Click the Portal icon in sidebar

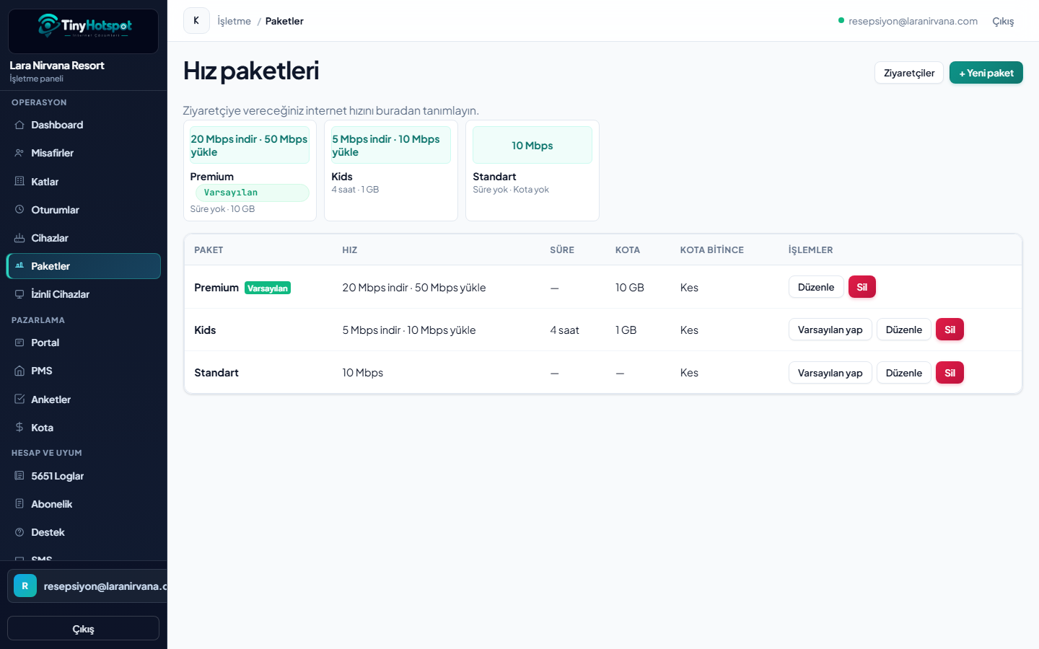point(19,343)
